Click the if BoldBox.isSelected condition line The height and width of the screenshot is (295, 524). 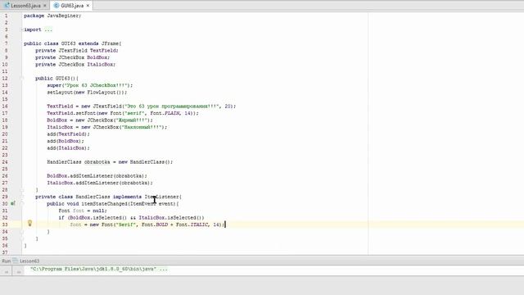click(x=131, y=218)
